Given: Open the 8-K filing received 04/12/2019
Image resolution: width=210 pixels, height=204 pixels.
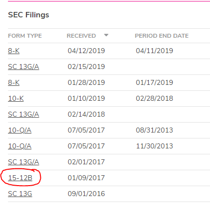Looking at the screenshot, I should [x=14, y=51].
